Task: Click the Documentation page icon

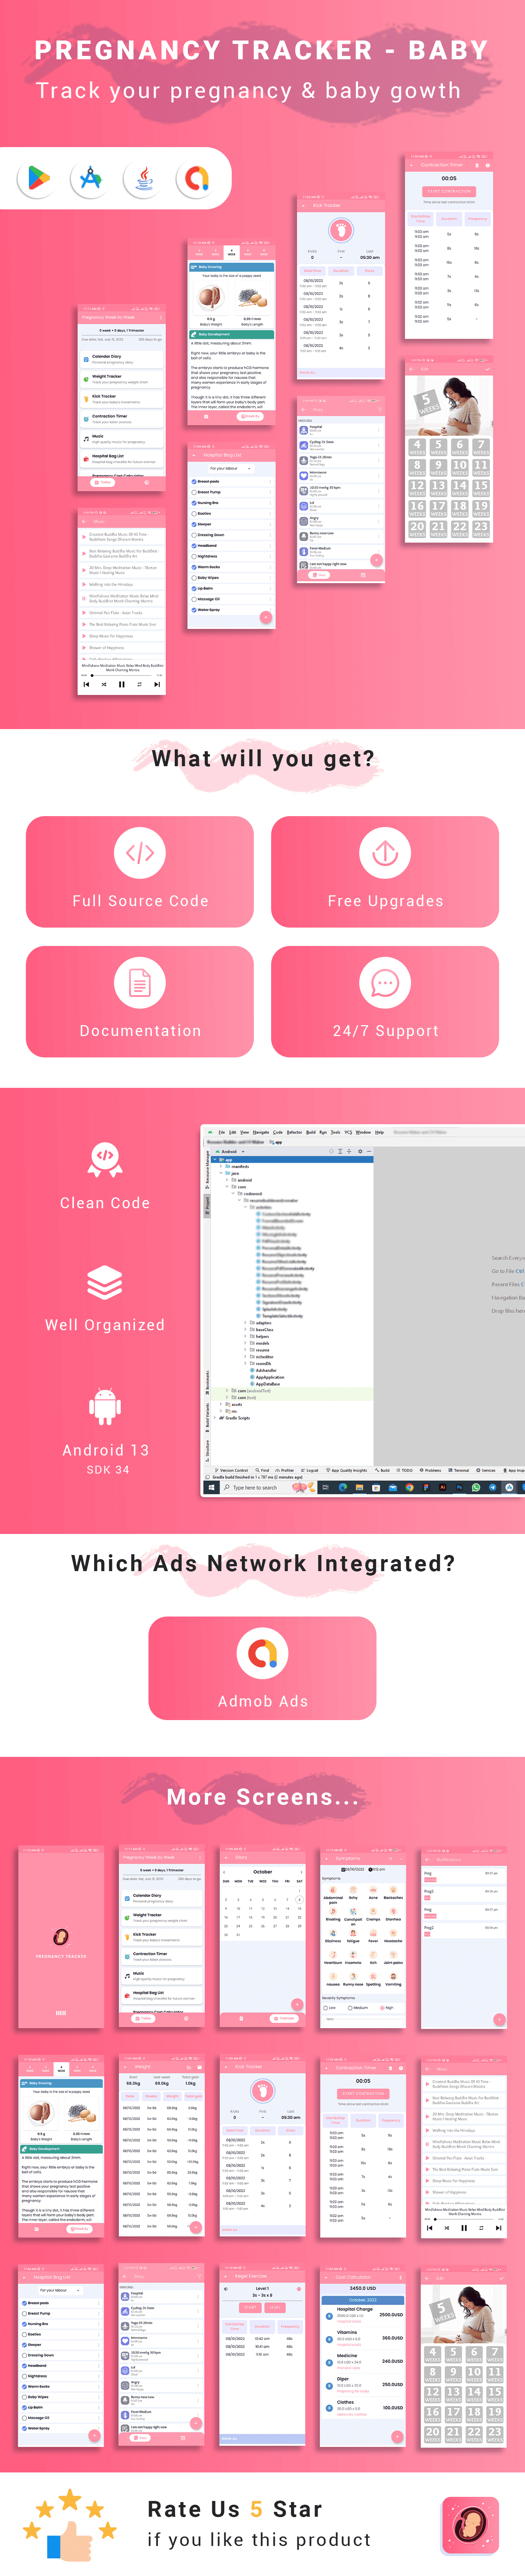Action: (x=140, y=983)
